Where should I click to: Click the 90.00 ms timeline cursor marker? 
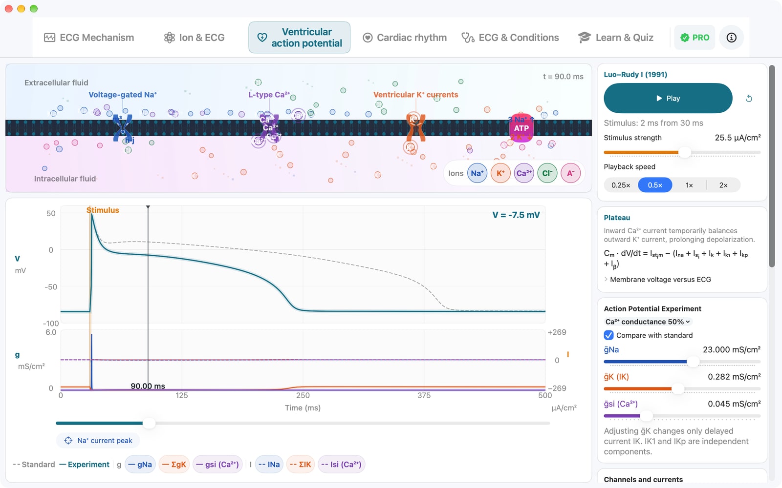[x=148, y=207]
